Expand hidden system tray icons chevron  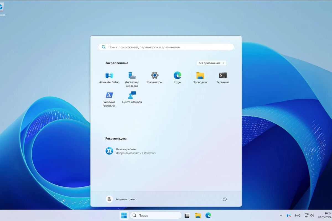(281, 215)
